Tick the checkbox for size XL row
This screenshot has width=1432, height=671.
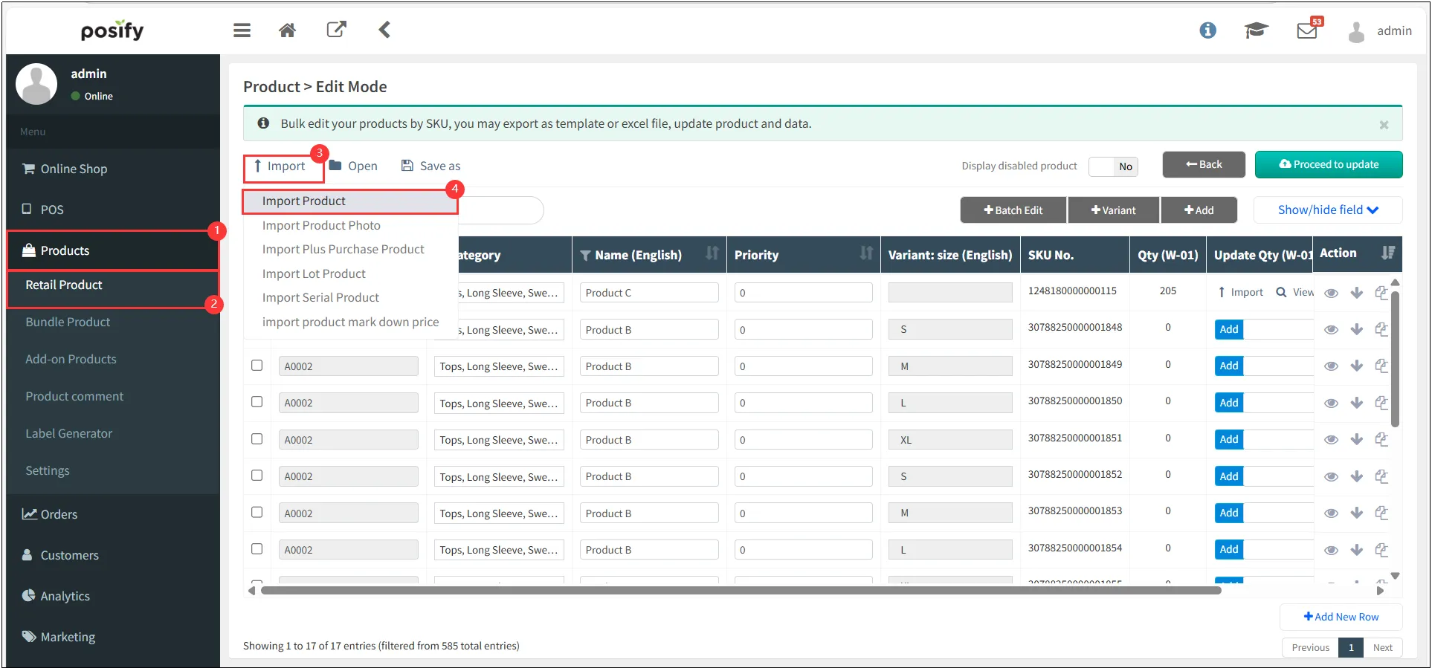(x=257, y=439)
